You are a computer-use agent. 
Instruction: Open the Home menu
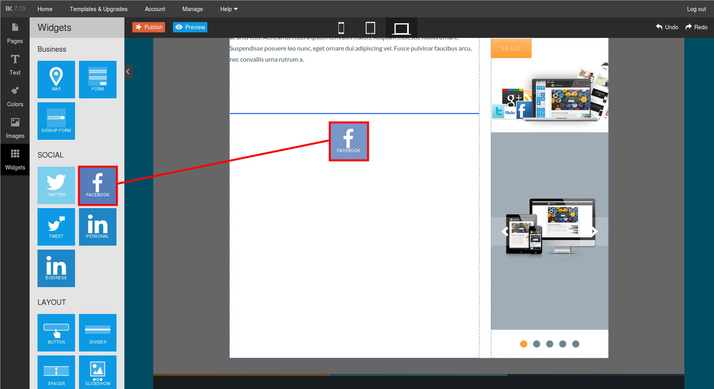pyautogui.click(x=45, y=9)
